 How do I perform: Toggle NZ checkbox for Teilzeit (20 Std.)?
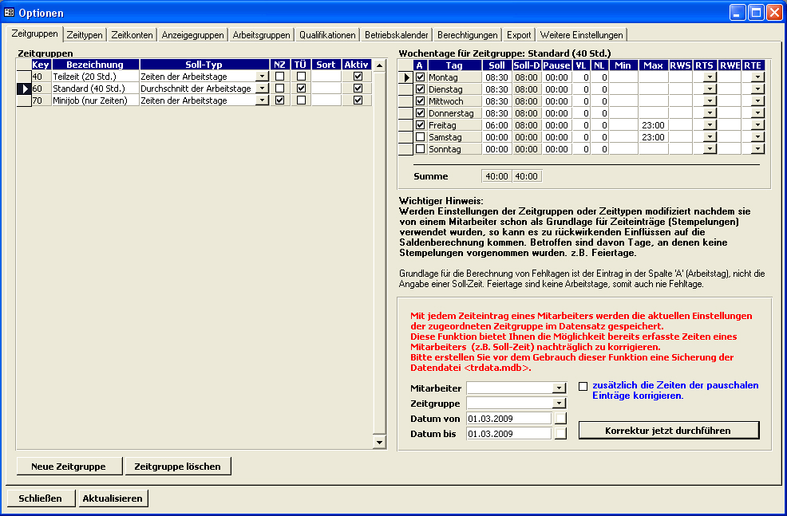280,77
